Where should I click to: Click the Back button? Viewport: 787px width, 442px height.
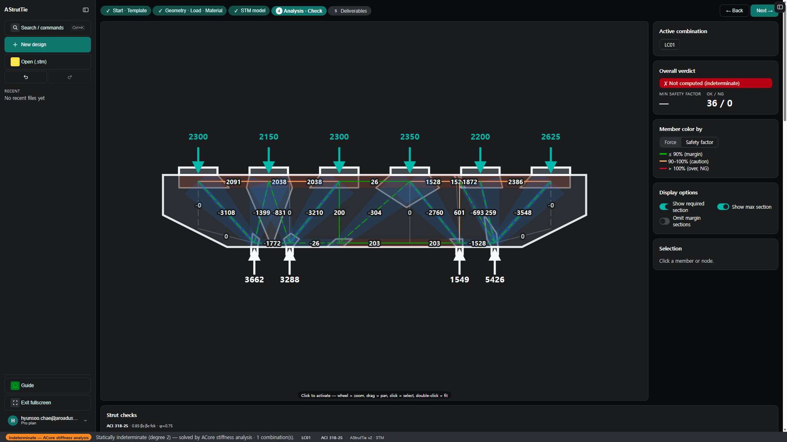click(x=734, y=11)
